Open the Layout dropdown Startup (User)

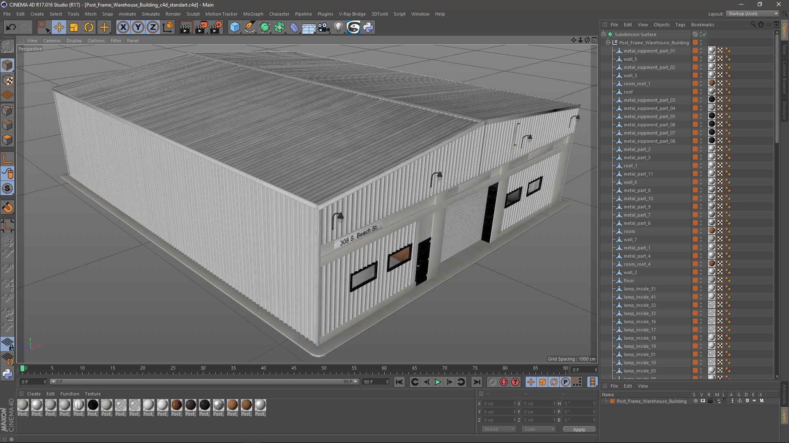(x=752, y=14)
